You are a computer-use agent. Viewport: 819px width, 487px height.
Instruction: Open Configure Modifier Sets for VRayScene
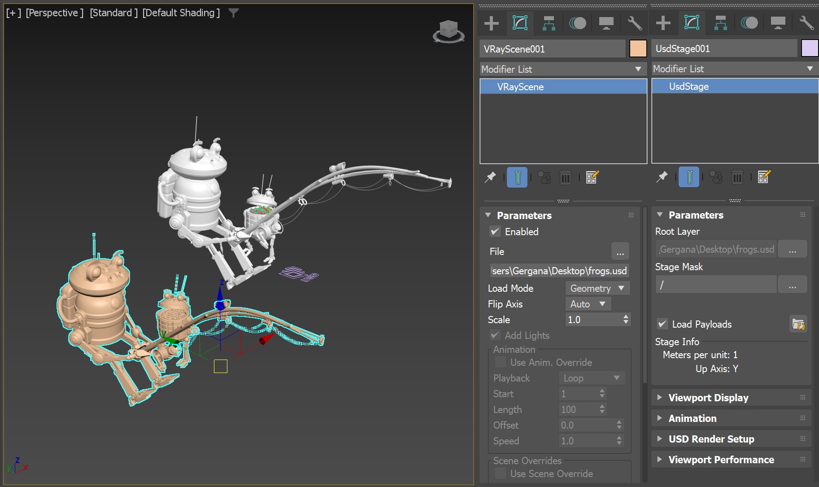click(x=592, y=177)
